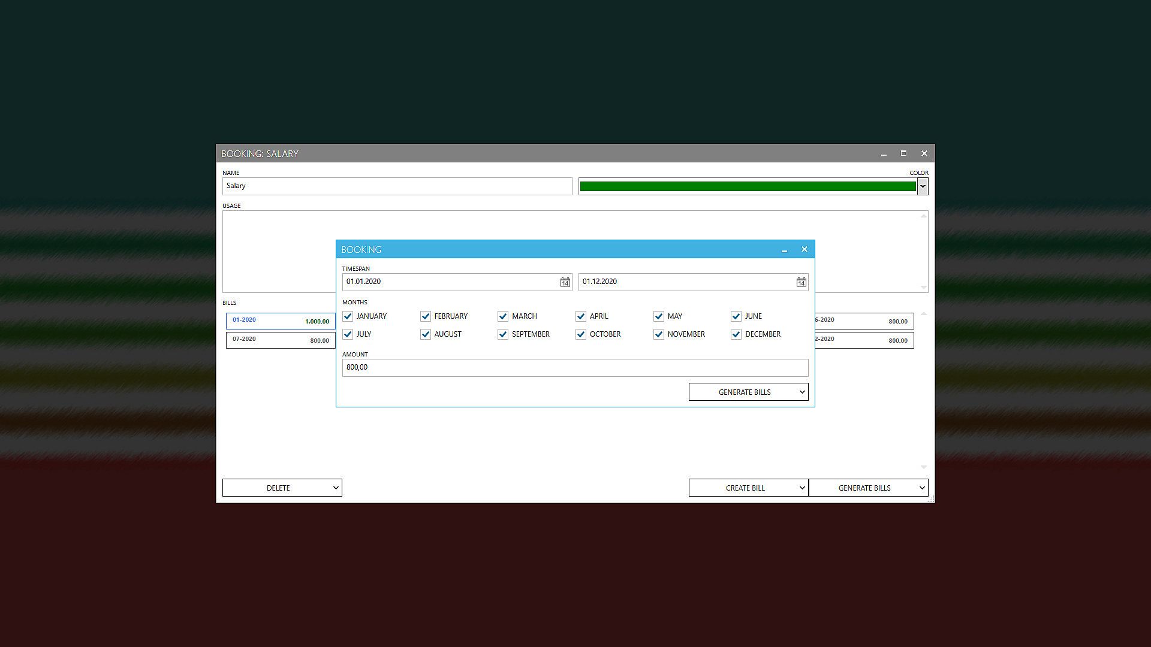Uncheck the January month checkbox
Image resolution: width=1151 pixels, height=647 pixels.
tap(348, 316)
